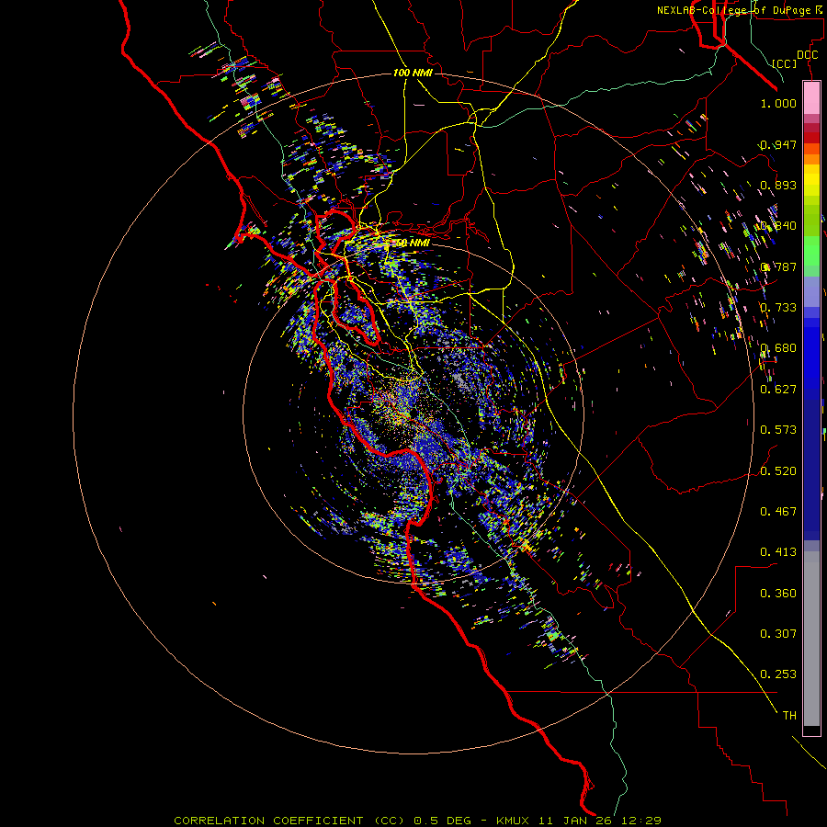This screenshot has width=827, height=827.
Task: Select the 0.947 scale value
Action: coord(778,144)
